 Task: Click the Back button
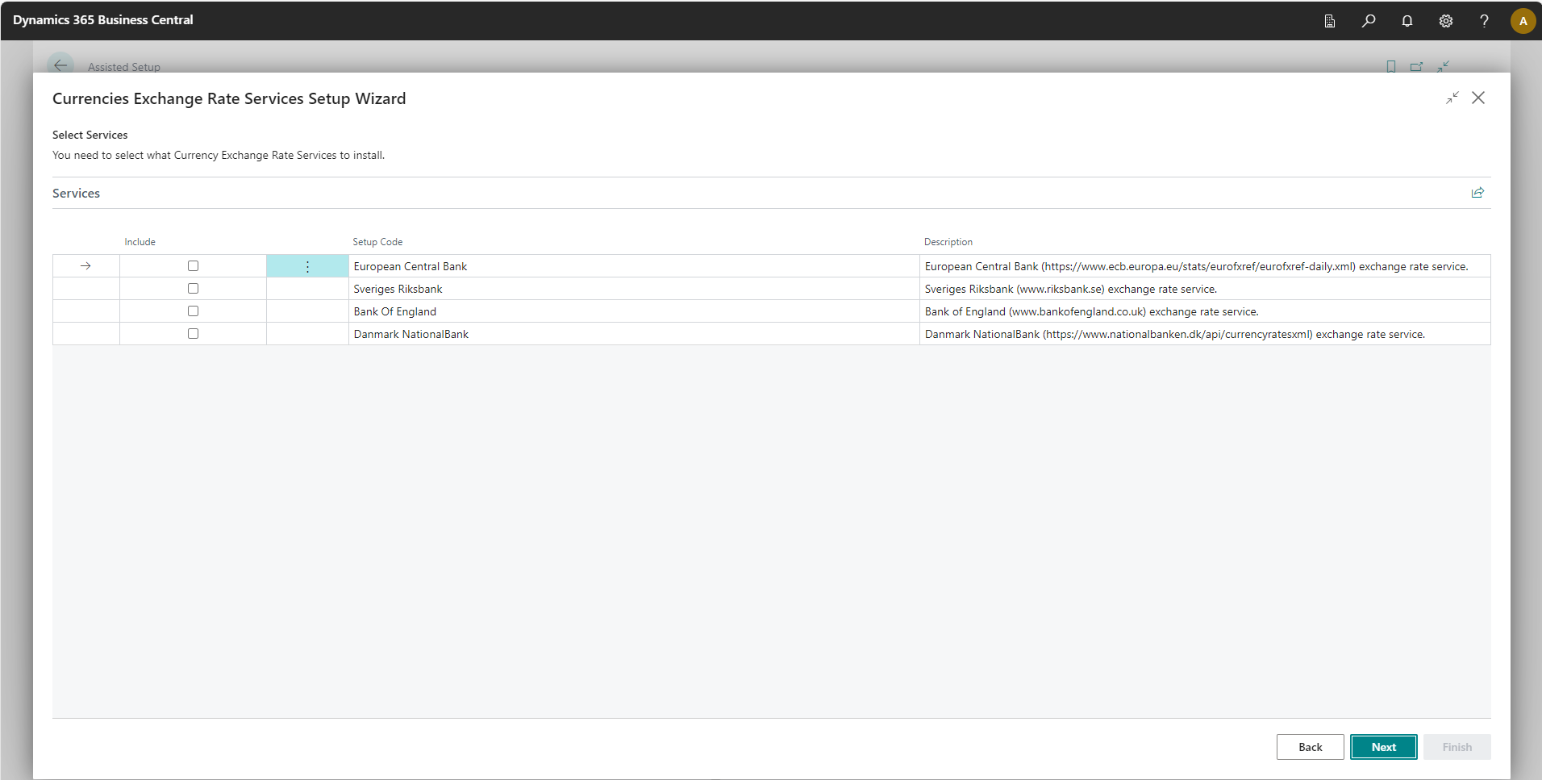[1310, 747]
